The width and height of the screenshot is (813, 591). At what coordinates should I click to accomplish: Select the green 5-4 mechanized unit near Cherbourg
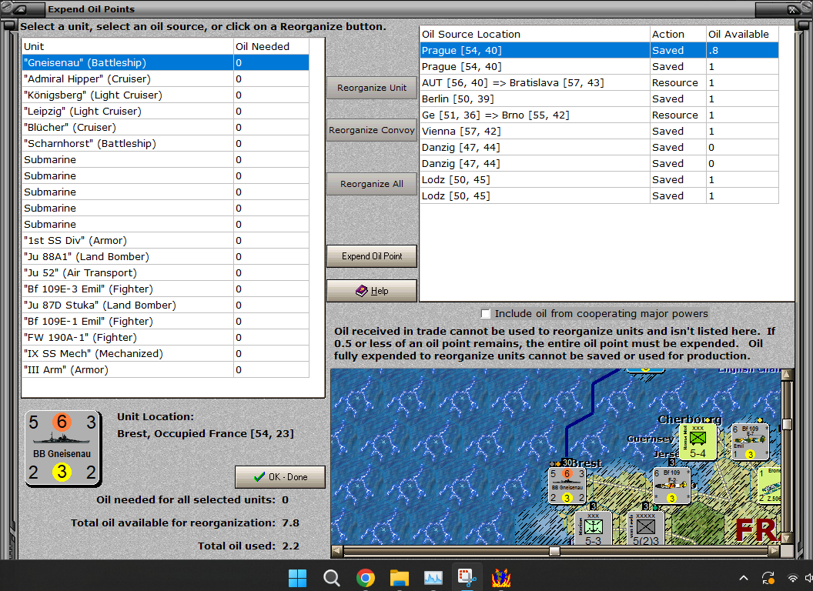(x=698, y=442)
